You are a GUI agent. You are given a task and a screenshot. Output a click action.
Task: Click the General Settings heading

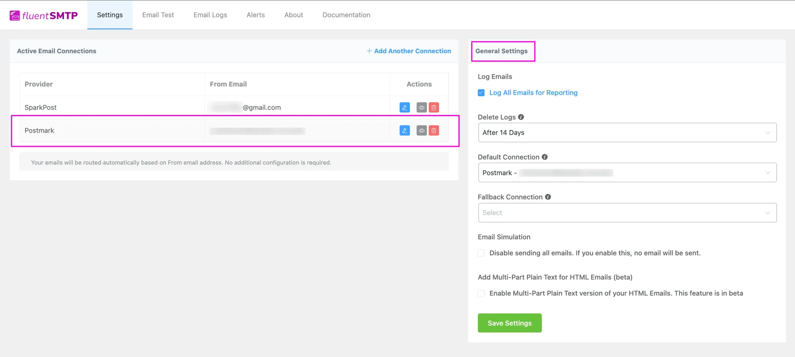(501, 51)
